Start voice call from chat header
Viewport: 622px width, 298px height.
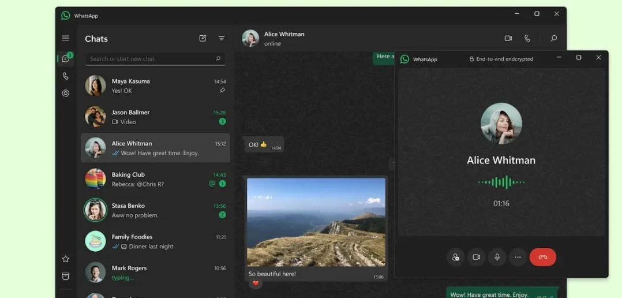pos(527,38)
